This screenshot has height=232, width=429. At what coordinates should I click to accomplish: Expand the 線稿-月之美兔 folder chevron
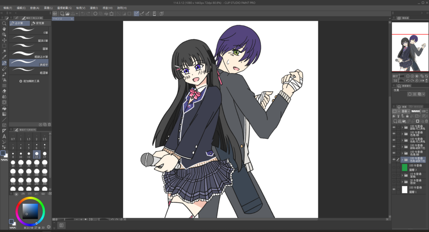click(402, 127)
